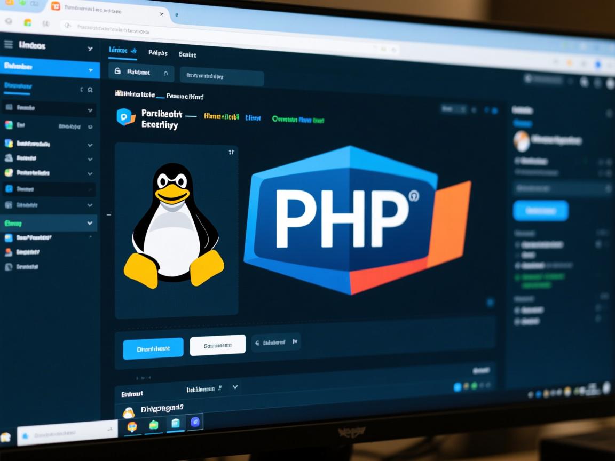Image resolution: width=615 pixels, height=461 pixels.
Task: Toggle the bookmark flag beside the gray button
Action: [x=294, y=341]
